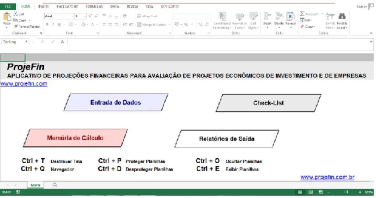The image size is (376, 198).
Task: Open AutoSum dropdown arrow
Action: [x=322, y=14]
